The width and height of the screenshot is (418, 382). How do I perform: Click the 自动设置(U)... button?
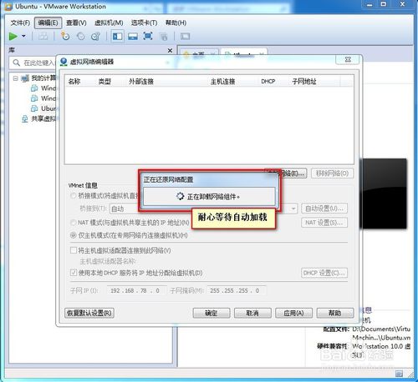pos(324,209)
